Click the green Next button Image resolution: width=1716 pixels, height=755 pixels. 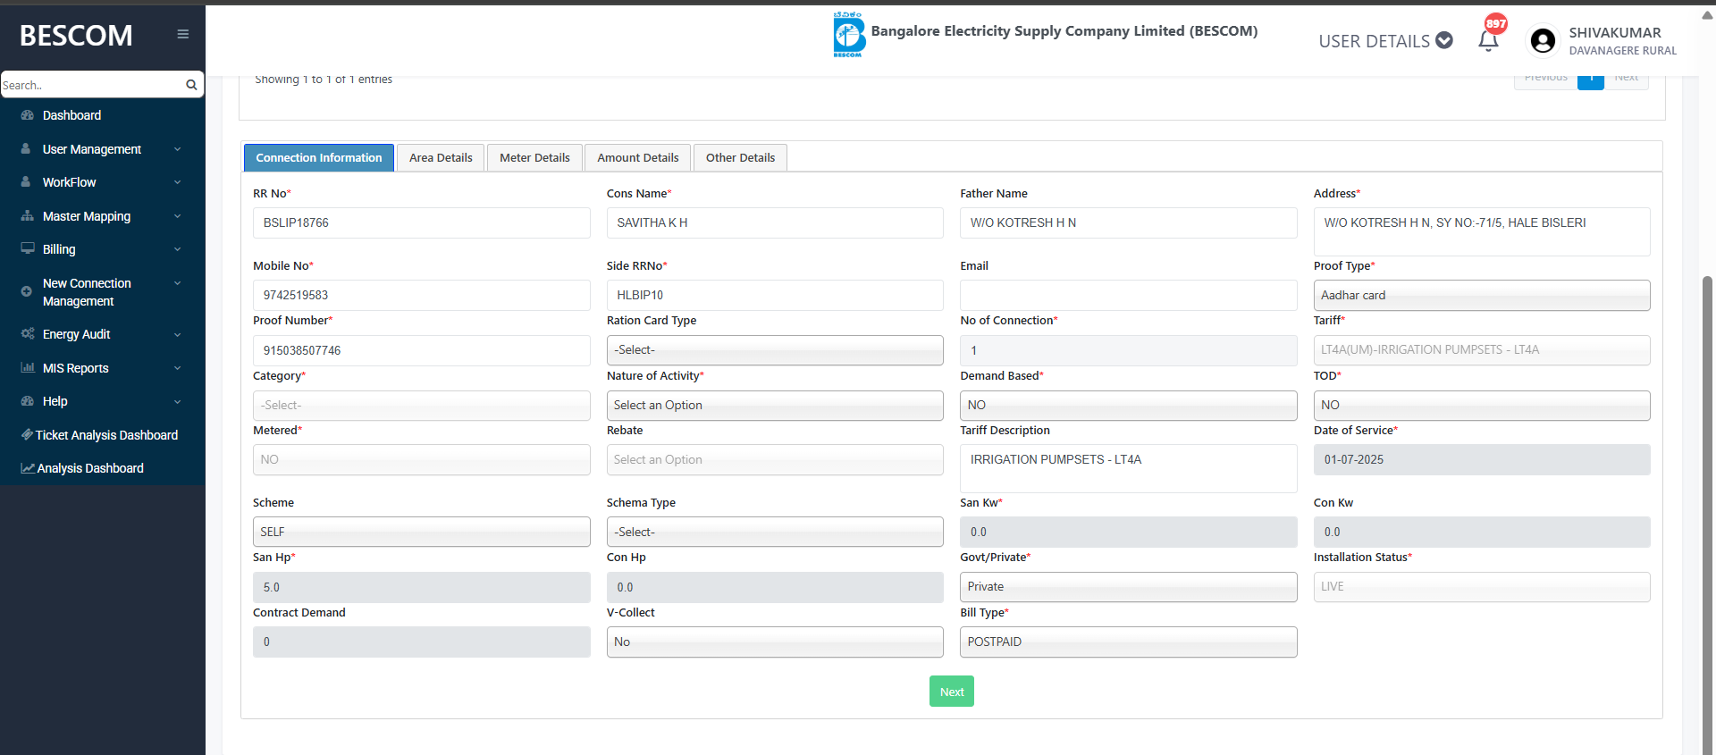951,692
